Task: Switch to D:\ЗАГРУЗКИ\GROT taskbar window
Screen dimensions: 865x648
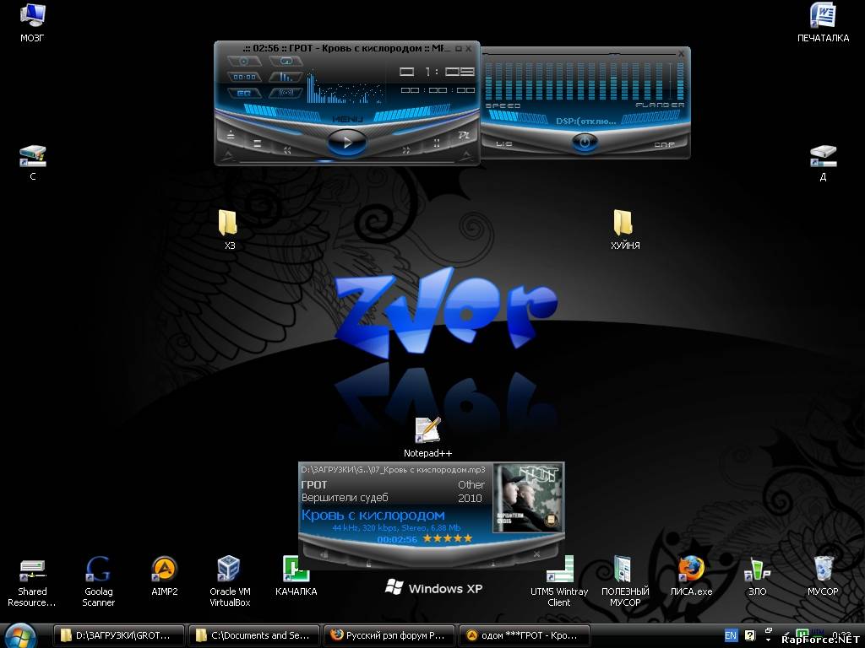Action: [119, 635]
